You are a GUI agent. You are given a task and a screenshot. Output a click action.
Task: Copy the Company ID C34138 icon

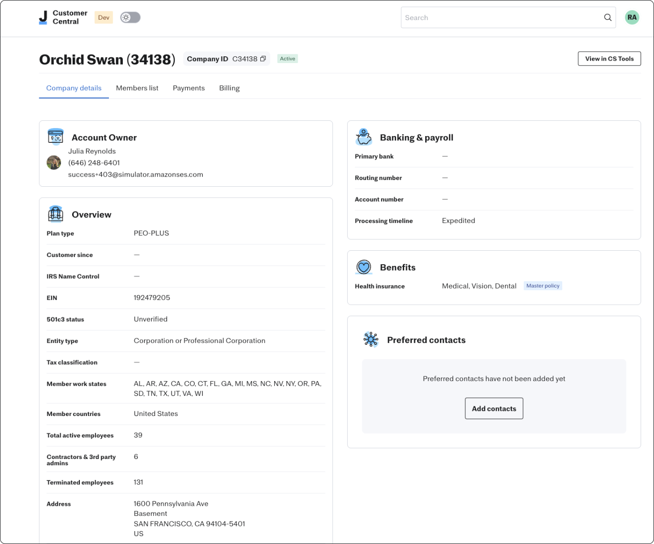[x=263, y=59]
